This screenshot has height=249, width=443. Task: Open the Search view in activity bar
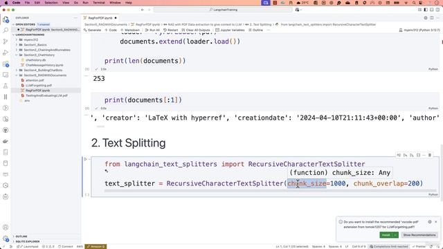[x=6, y=30]
